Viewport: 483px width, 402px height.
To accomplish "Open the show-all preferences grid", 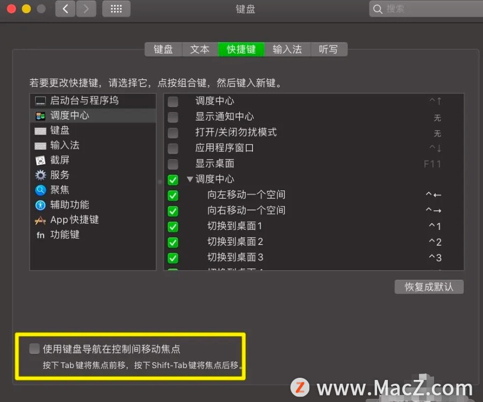I will [x=116, y=9].
